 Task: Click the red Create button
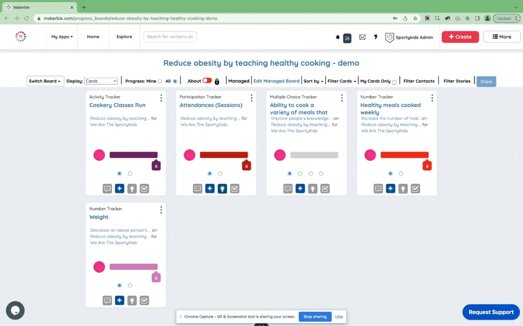click(460, 37)
